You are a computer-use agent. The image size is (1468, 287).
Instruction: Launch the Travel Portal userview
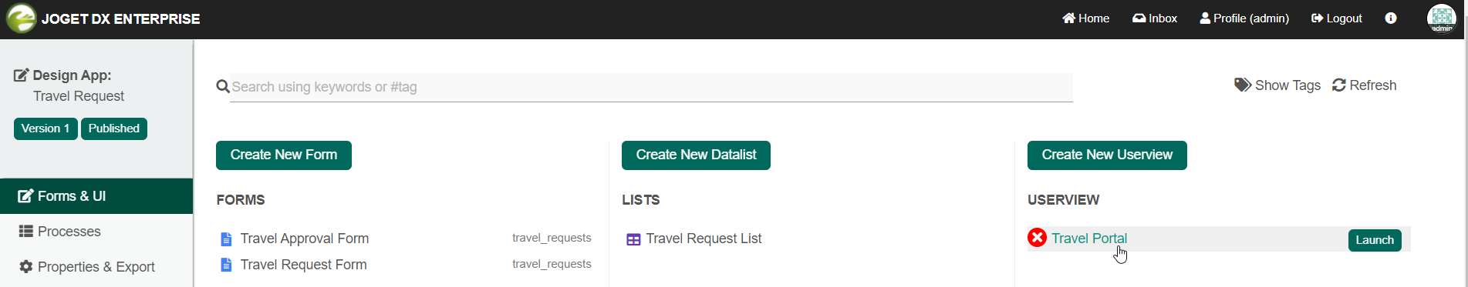(x=1375, y=240)
